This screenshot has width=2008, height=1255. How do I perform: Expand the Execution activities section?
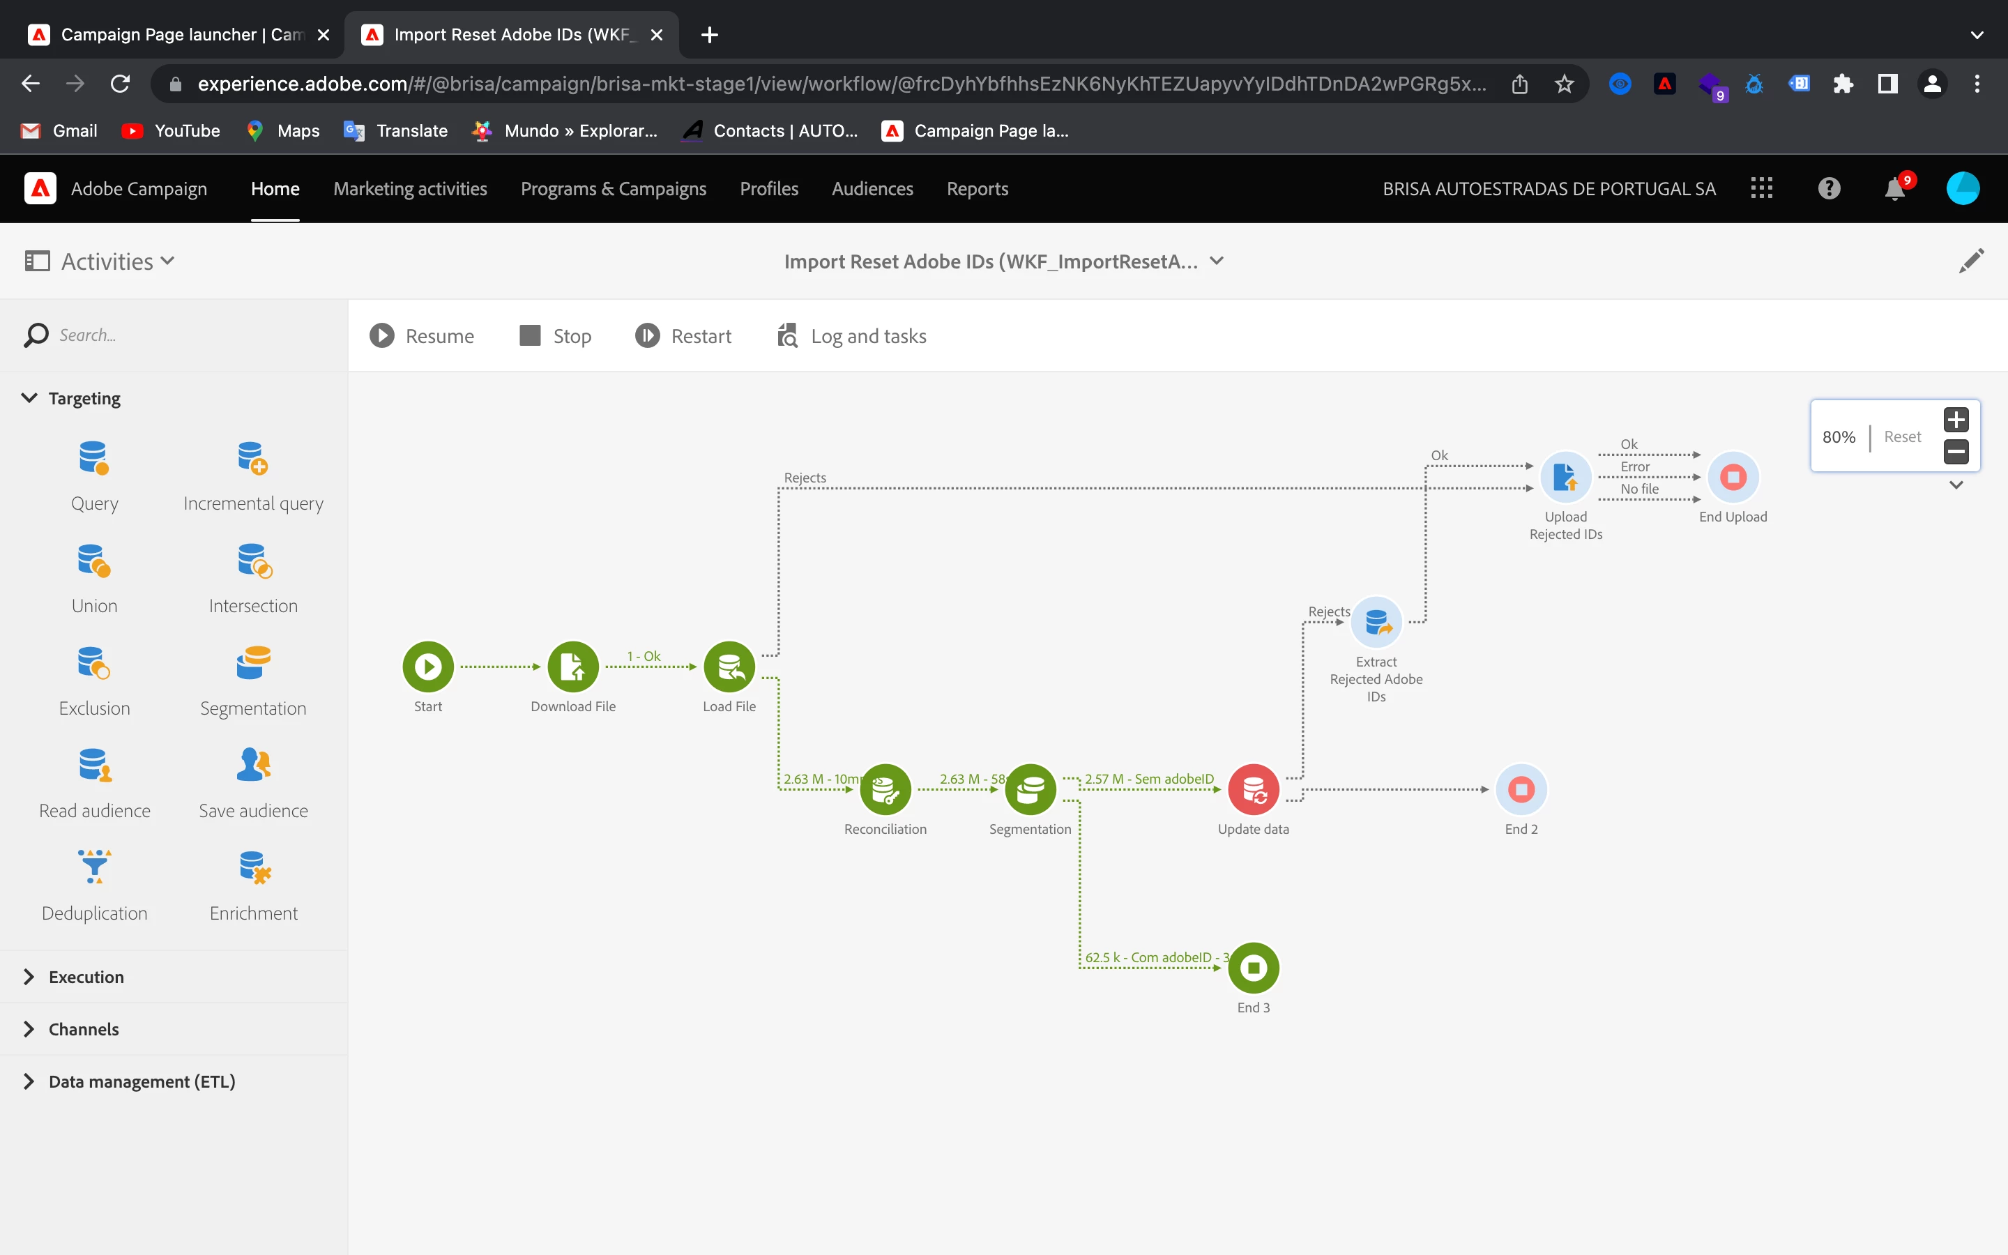tap(86, 977)
